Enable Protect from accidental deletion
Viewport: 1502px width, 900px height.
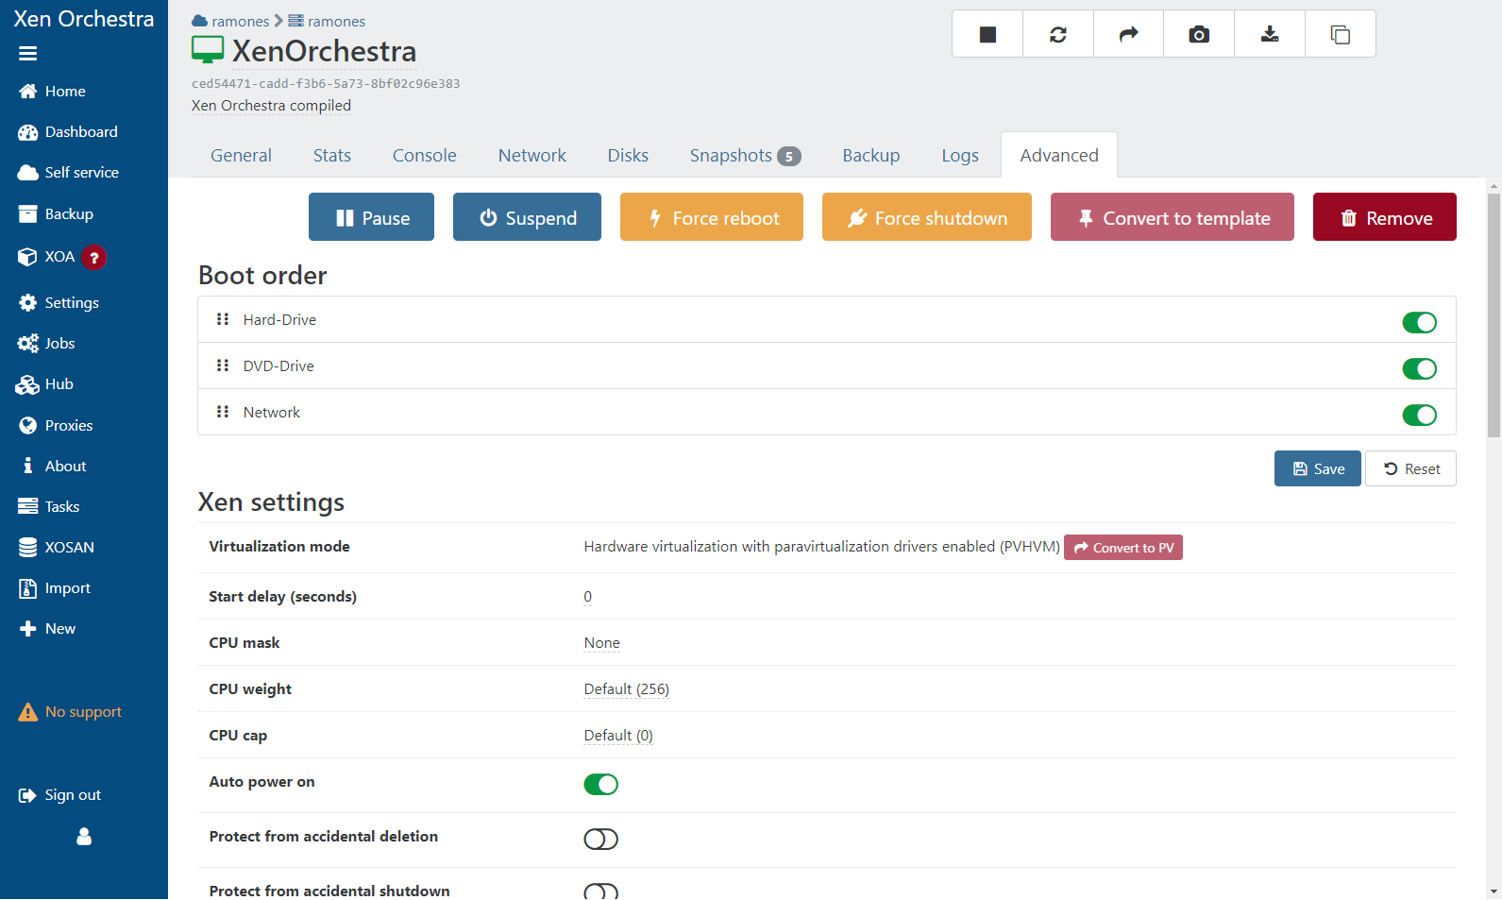click(x=600, y=840)
